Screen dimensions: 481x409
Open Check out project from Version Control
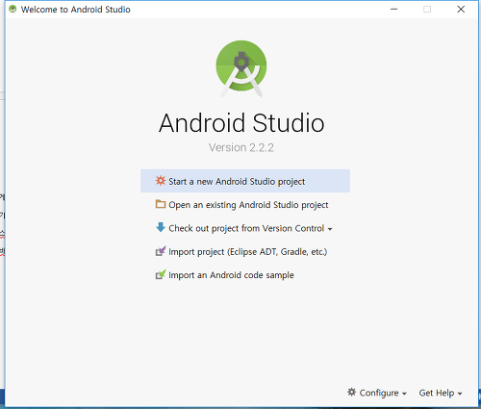click(246, 228)
